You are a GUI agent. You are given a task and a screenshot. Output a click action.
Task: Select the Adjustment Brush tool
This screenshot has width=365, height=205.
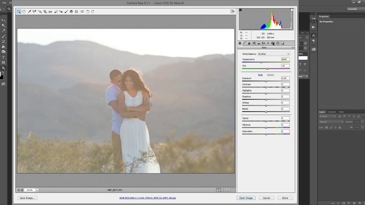point(66,11)
